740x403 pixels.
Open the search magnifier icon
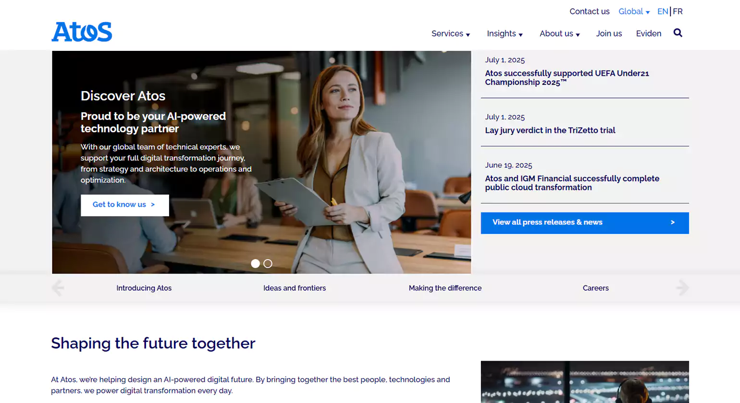(678, 33)
